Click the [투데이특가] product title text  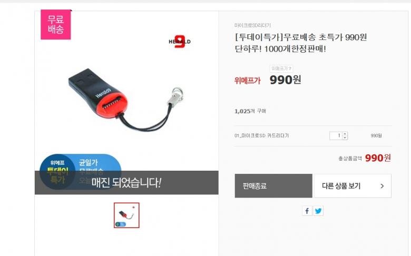(301, 43)
